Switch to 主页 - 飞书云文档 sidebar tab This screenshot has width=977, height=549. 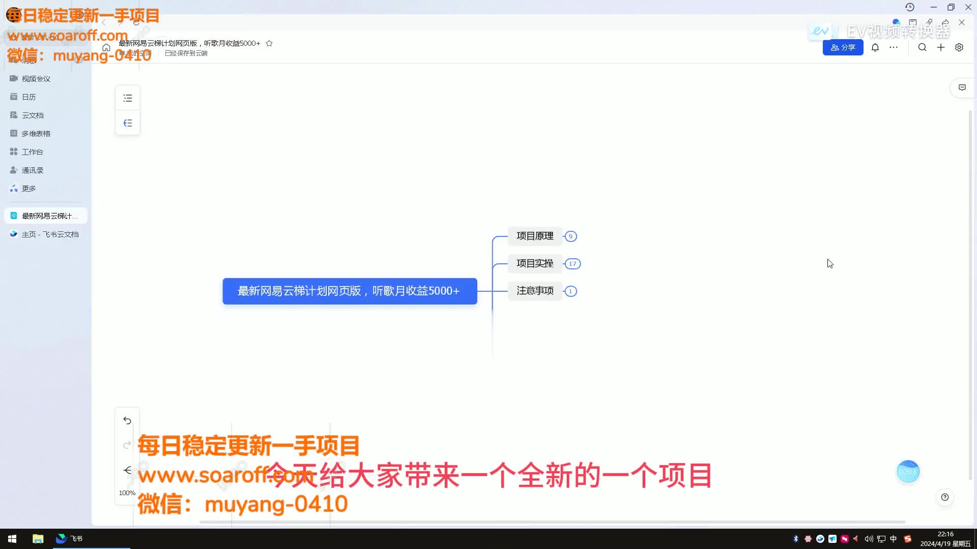point(46,234)
